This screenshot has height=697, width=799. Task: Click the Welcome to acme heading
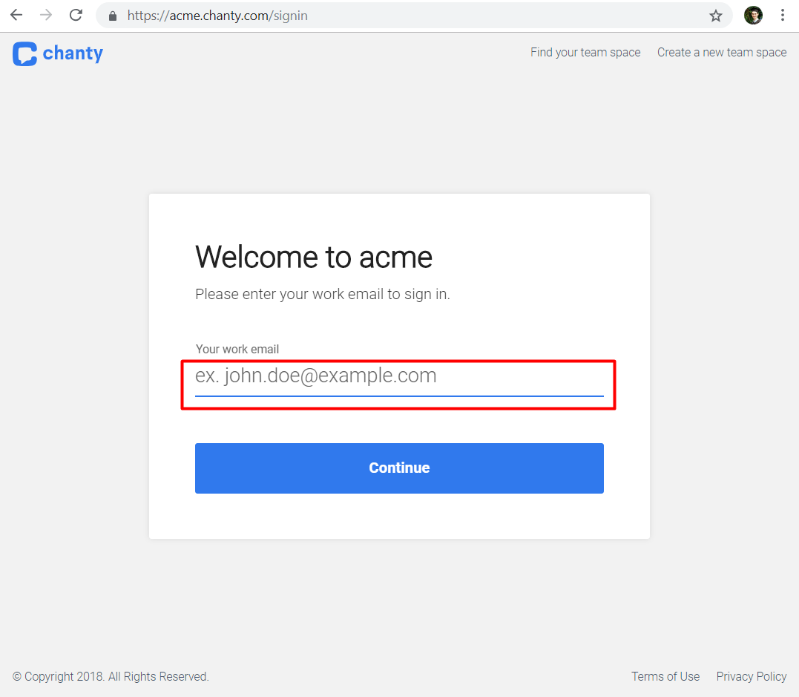(314, 257)
